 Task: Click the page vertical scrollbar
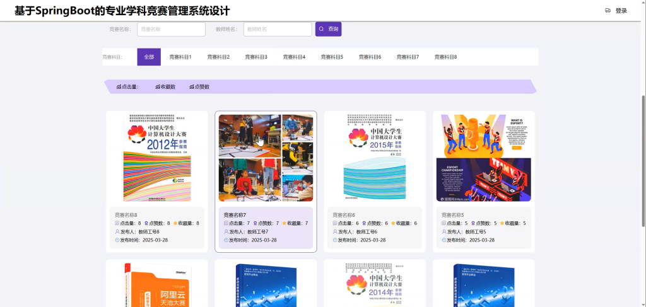(643, 161)
